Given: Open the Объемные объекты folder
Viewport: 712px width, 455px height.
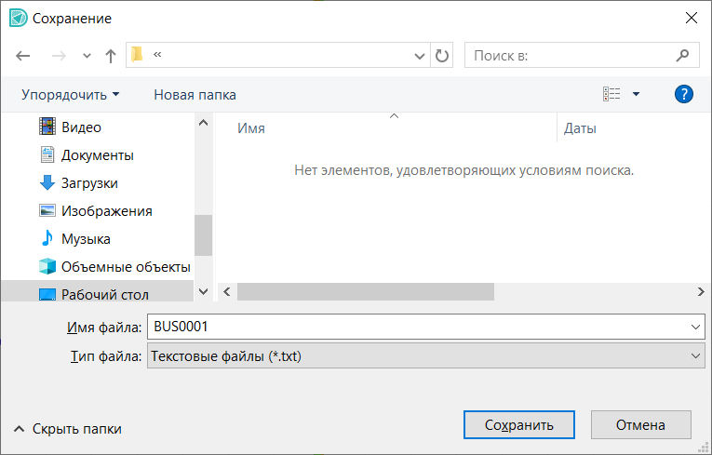Looking at the screenshot, I should pos(125,267).
